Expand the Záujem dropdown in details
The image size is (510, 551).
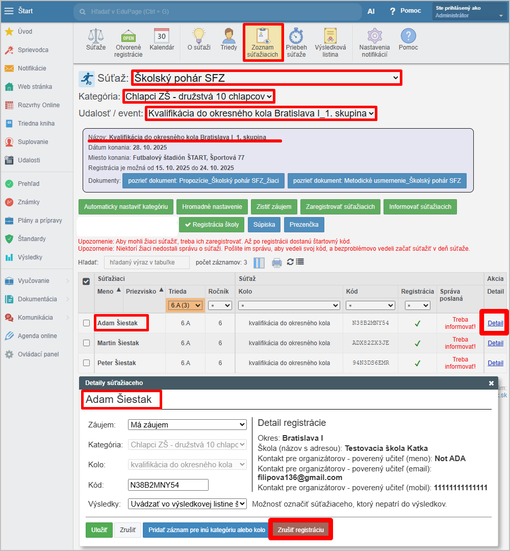[x=187, y=425]
